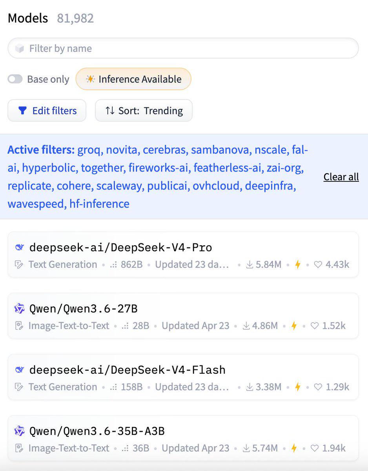Toggle the Base only switch
The image size is (368, 471).
15,79
